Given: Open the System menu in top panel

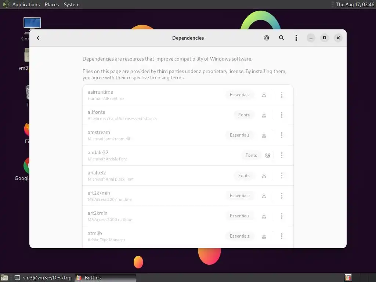Looking at the screenshot, I should 72,4.
